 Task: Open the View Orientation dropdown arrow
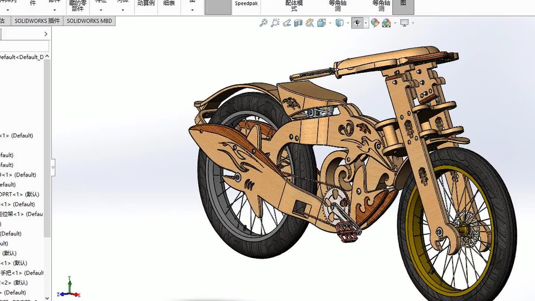coord(330,23)
